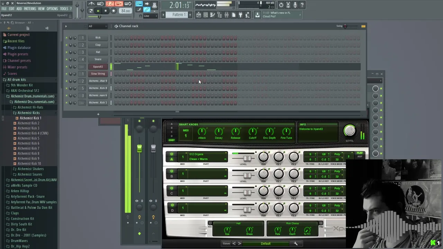Click the download cloud icon near news panel
The width and height of the screenshot is (443, 249).
[x=257, y=15]
